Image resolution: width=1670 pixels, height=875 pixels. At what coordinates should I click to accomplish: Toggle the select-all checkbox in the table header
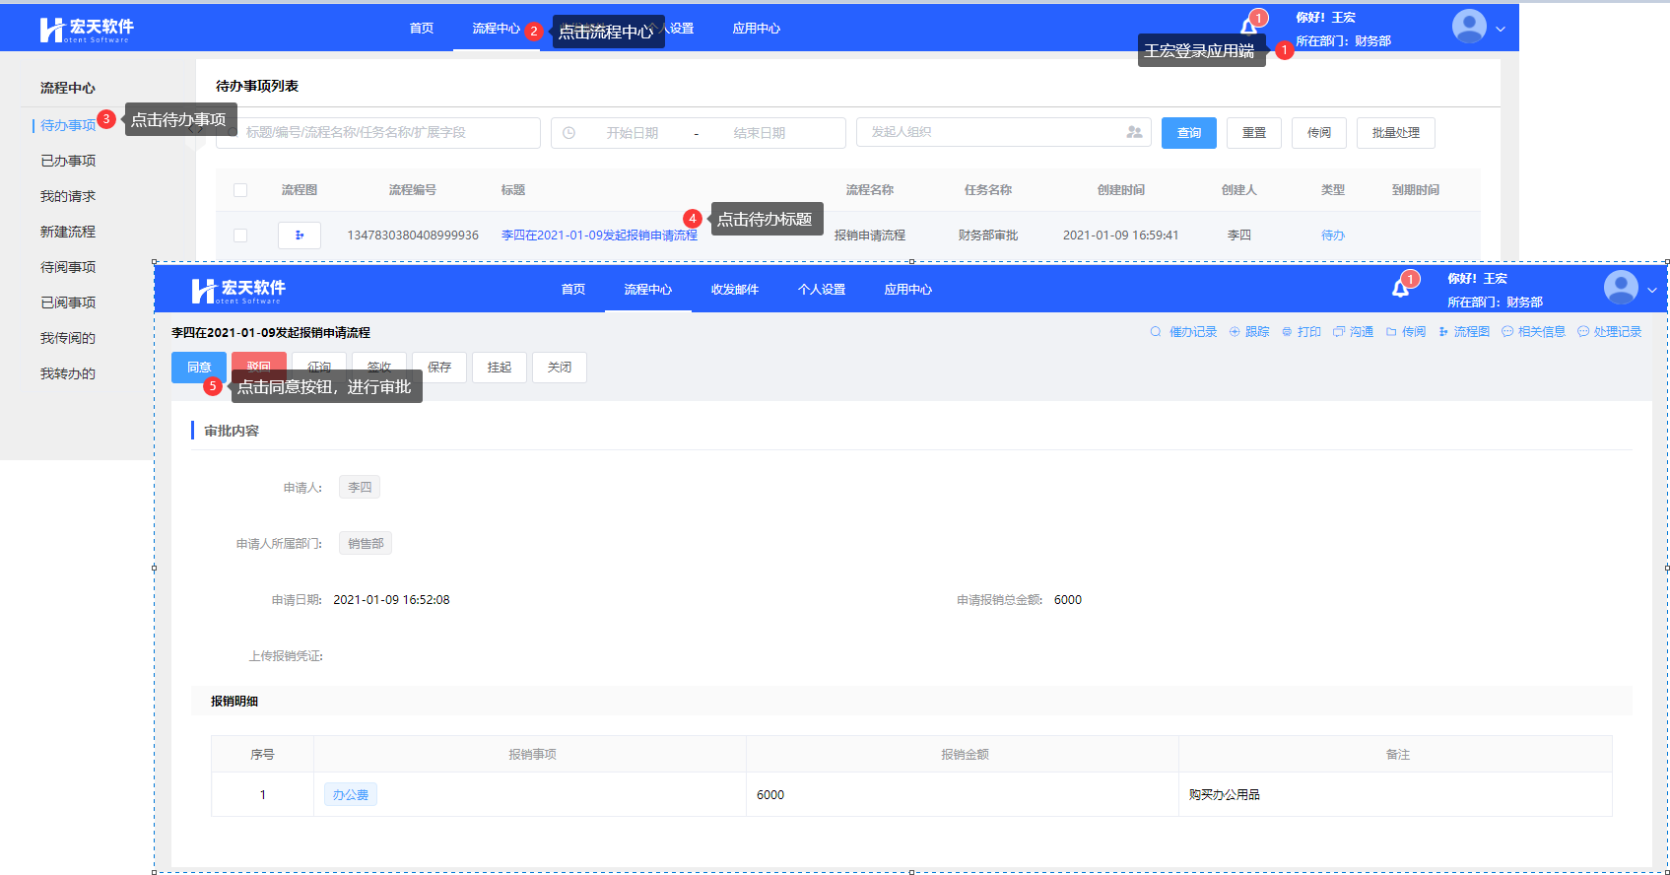pos(240,190)
